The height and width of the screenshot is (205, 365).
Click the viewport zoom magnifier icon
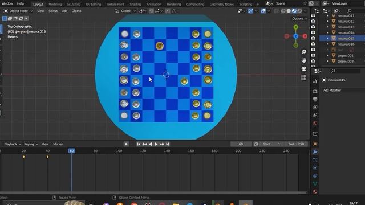tap(304, 52)
